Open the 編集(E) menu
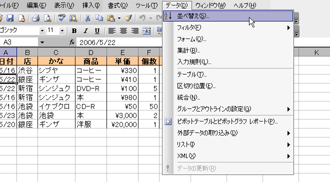Screen dimensions: 330x182 [x=36, y=5]
